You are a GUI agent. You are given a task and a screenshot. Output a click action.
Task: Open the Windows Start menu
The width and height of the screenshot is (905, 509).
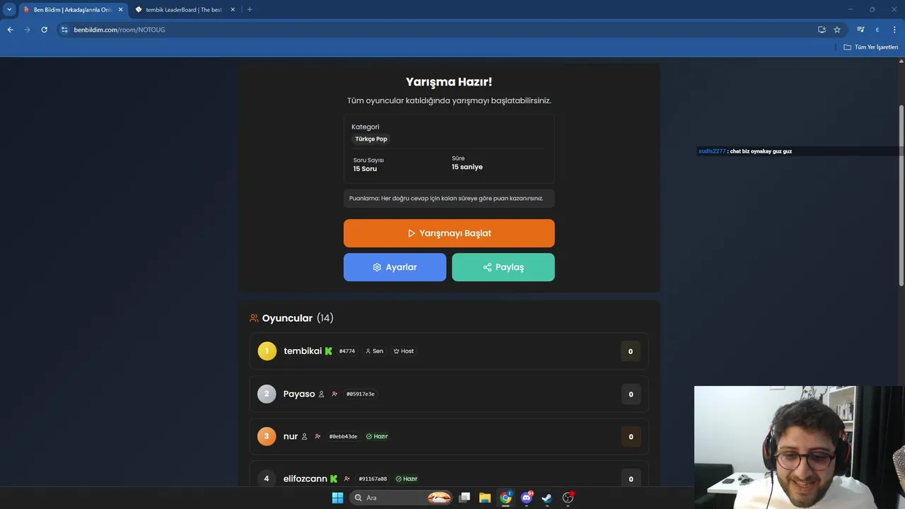(337, 498)
